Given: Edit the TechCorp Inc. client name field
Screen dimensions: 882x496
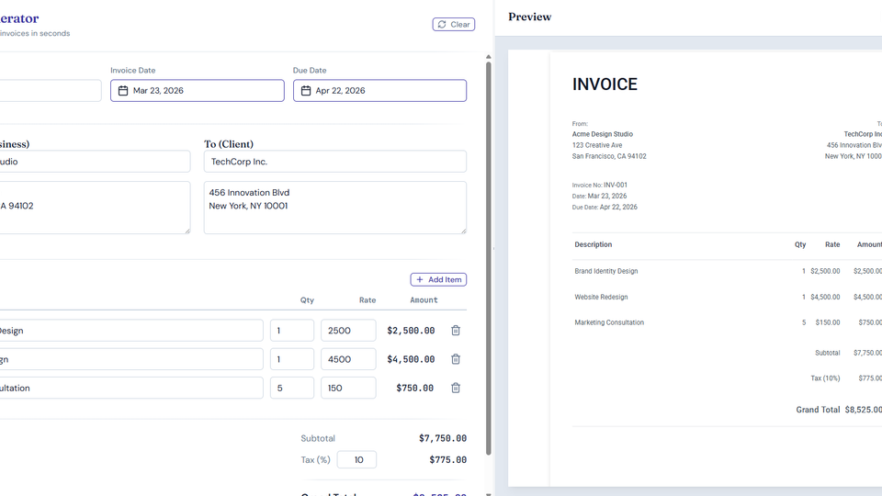Looking at the screenshot, I should click(x=334, y=162).
